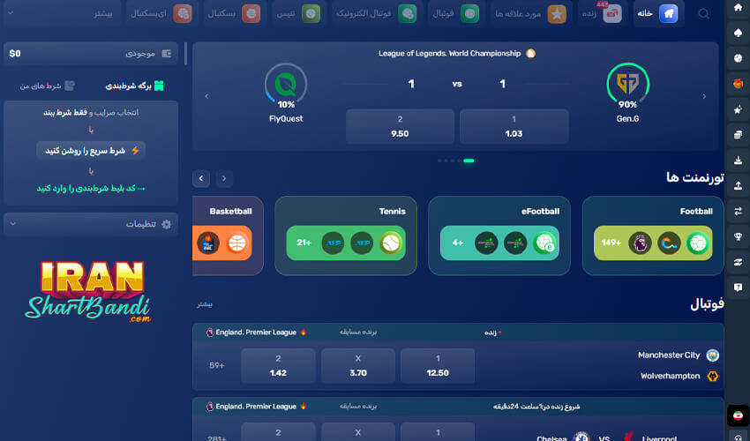This screenshot has width=750, height=441.
Task: Click Manchester City team name
Action: tap(669, 355)
